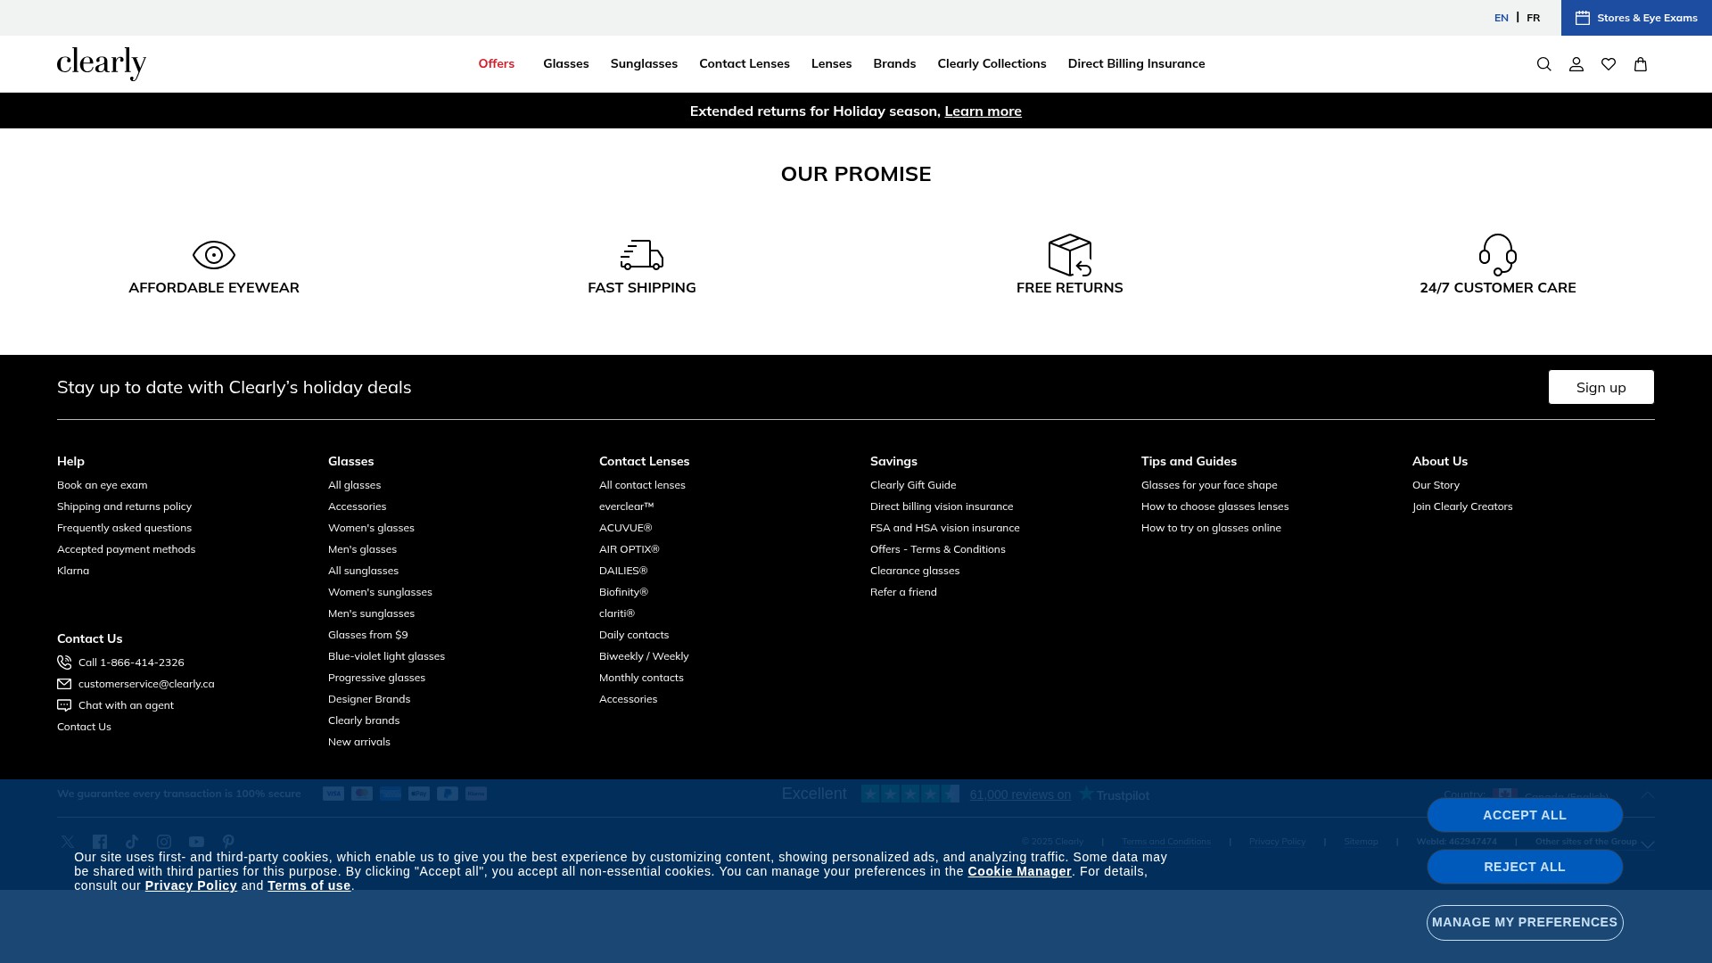Viewport: 1712px width, 963px height.
Task: Open Shipping and returns policy
Action: 124,506
